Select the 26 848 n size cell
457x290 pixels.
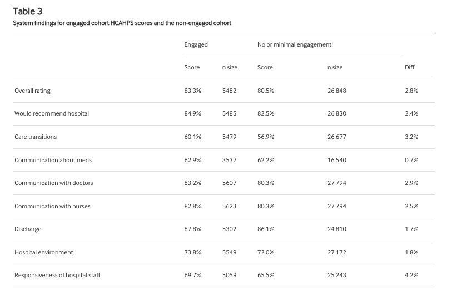[x=337, y=91]
